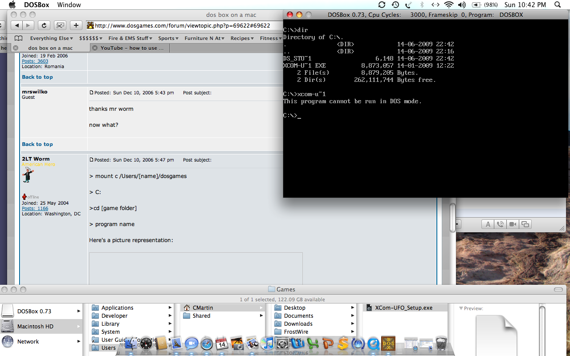This screenshot has height=356, width=570.
Task: Open QuickTime Player in the Dock
Action: tap(373, 343)
